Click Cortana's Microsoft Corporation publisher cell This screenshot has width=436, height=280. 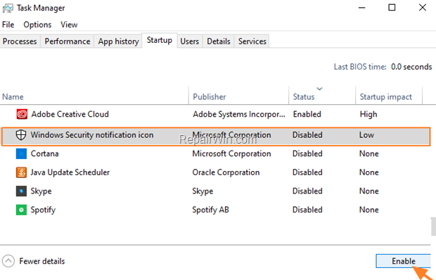tap(231, 153)
